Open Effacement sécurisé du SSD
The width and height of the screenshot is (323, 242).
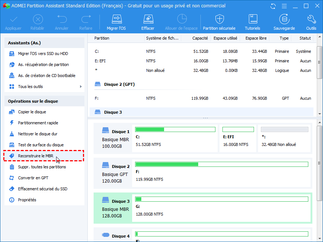(44, 189)
